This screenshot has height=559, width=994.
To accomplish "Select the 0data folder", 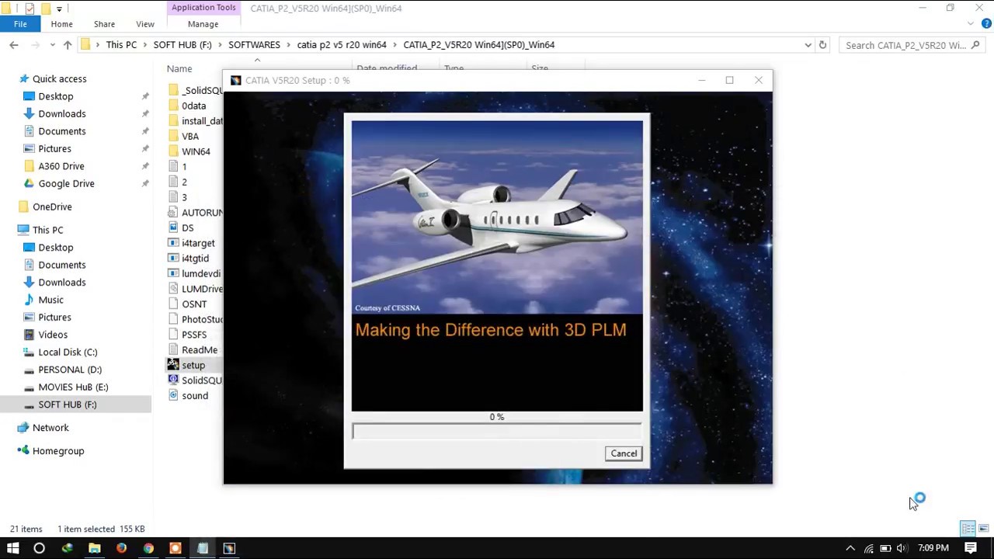I will pos(193,106).
